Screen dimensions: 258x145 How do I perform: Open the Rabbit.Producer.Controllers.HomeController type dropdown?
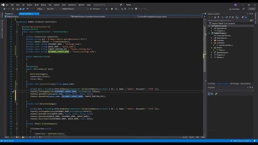pos(104,17)
